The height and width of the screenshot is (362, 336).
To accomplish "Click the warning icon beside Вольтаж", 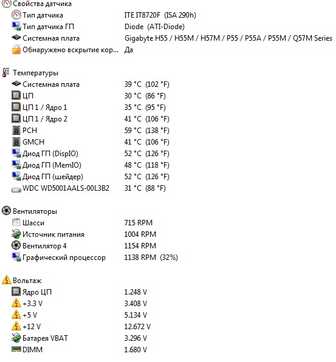I will 7,280.
